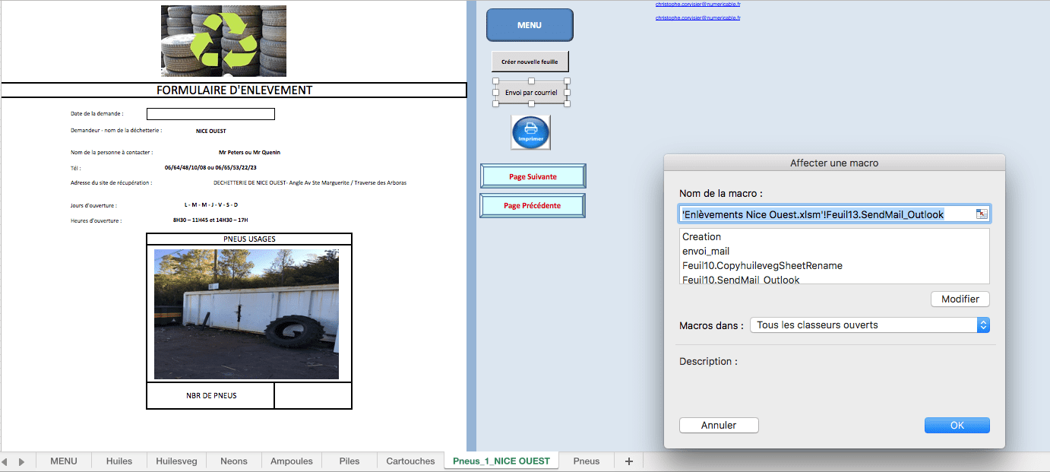Image resolution: width=1050 pixels, height=472 pixels.
Task: Go to the Cartouches sheet tab
Action: pyautogui.click(x=410, y=461)
